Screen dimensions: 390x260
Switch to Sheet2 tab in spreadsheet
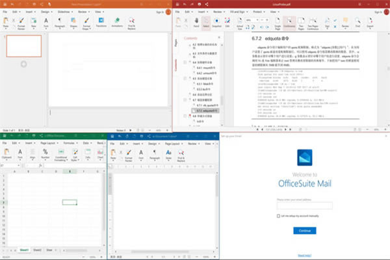coord(37,249)
